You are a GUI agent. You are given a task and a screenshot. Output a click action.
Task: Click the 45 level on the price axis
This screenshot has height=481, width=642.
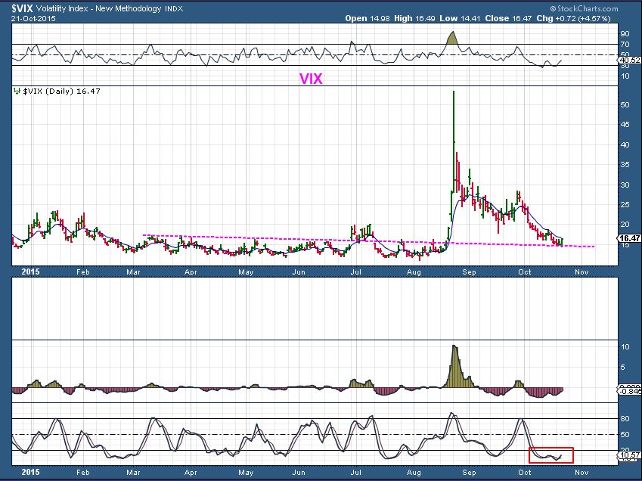[625, 125]
